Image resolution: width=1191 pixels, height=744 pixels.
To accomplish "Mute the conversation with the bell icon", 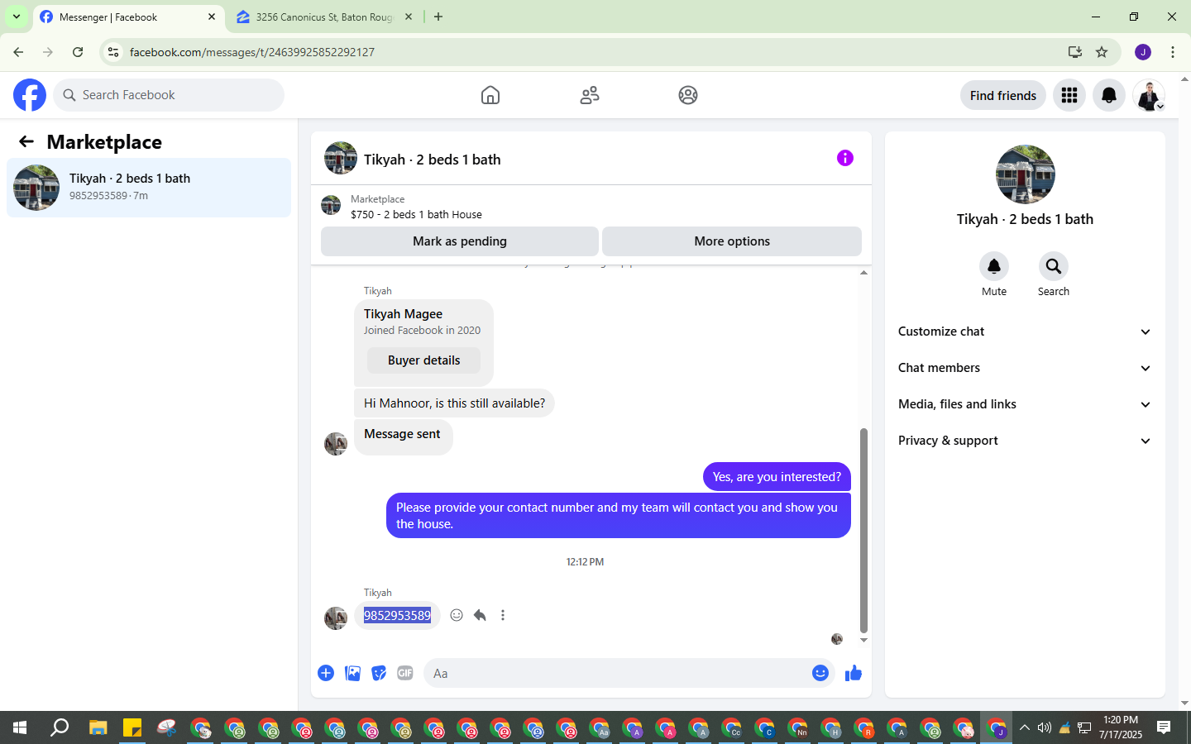I will point(994,266).
